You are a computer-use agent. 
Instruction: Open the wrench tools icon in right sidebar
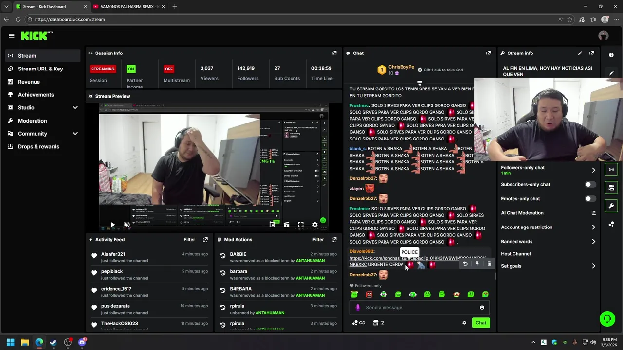tap(611, 206)
